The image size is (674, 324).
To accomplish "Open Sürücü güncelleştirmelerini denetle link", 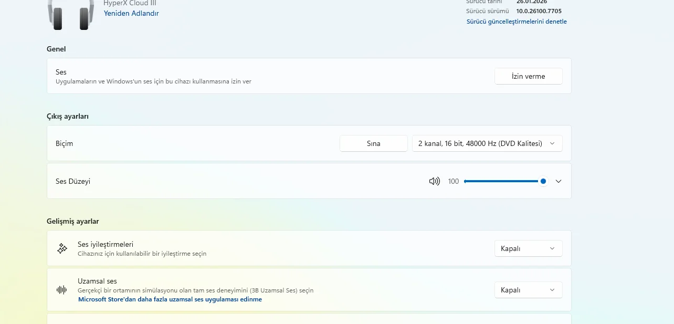I will click(517, 22).
